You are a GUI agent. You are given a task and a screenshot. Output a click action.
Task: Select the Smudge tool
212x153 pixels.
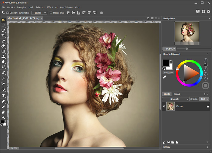click(x=3, y=66)
